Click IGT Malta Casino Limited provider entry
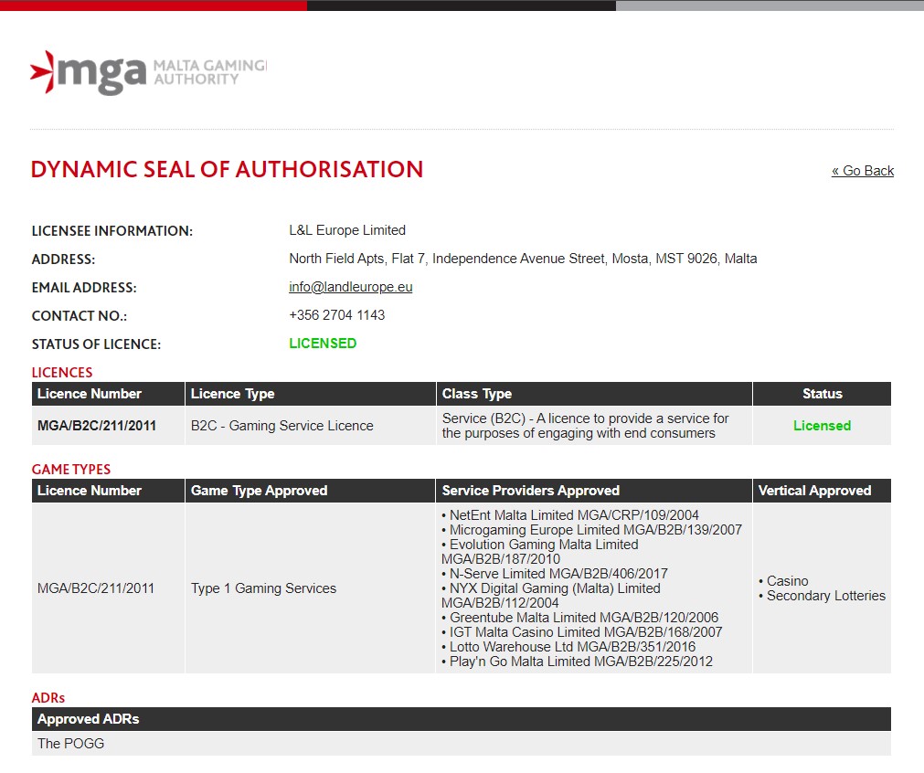Screen dimensions: 924x773 (581, 632)
